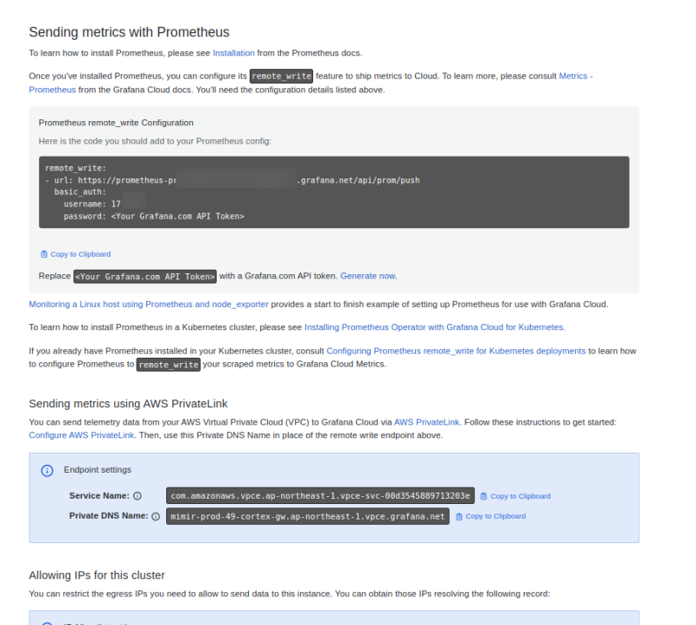Open the Metrics - Prometheus docs link

(x=575, y=77)
